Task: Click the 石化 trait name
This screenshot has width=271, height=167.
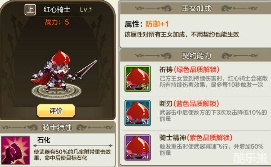Action: [x=44, y=140]
